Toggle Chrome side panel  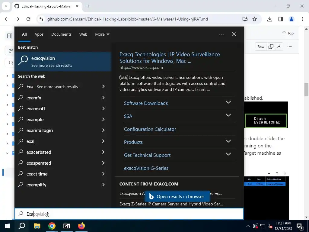(280, 19)
